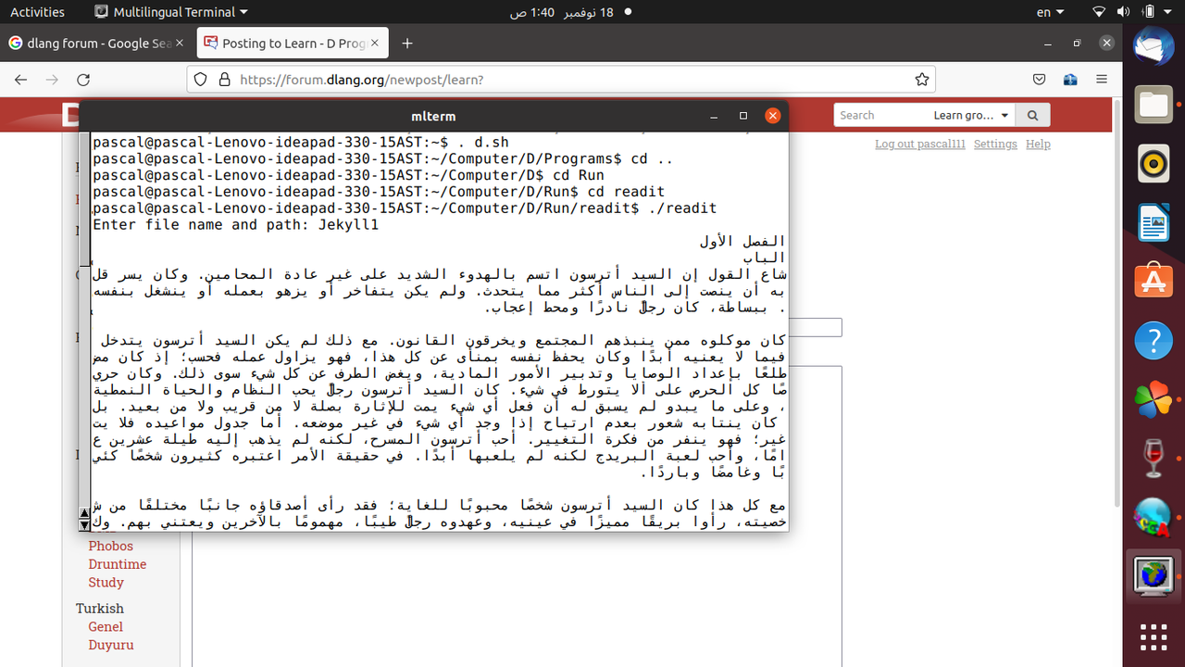
Task: Click mlterm scrollbar up arrow
Action: click(x=84, y=512)
